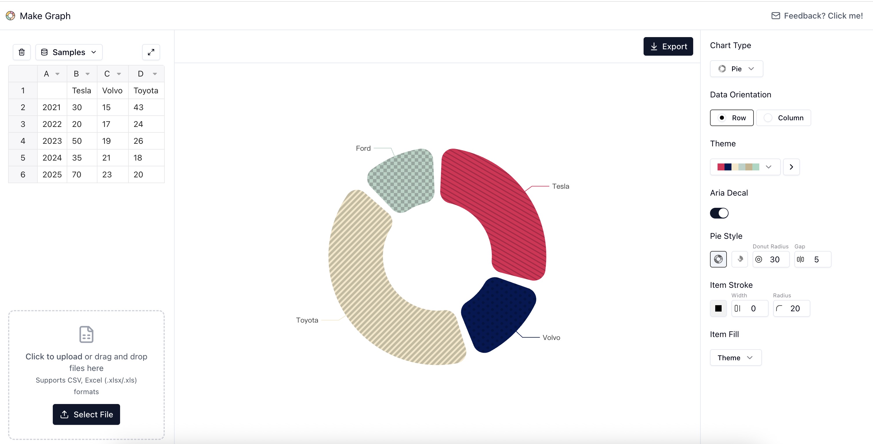Expand the spreadsheet with the diagonal arrows icon
This screenshot has width=873, height=444.
151,52
